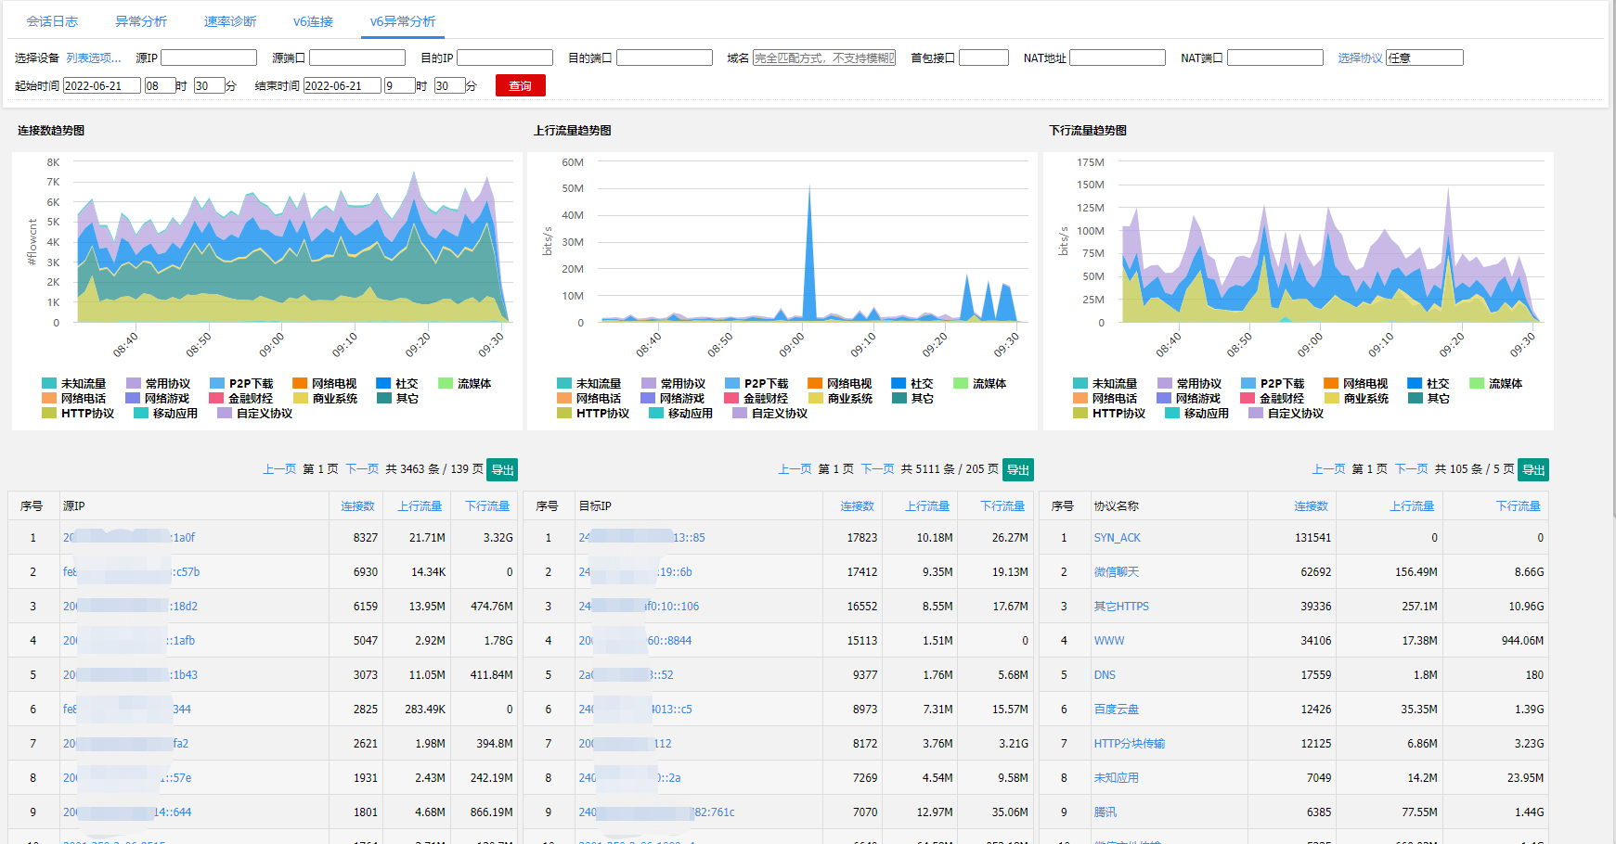Open the WWW protocol link
Image resolution: width=1616 pixels, height=844 pixels.
1108,640
